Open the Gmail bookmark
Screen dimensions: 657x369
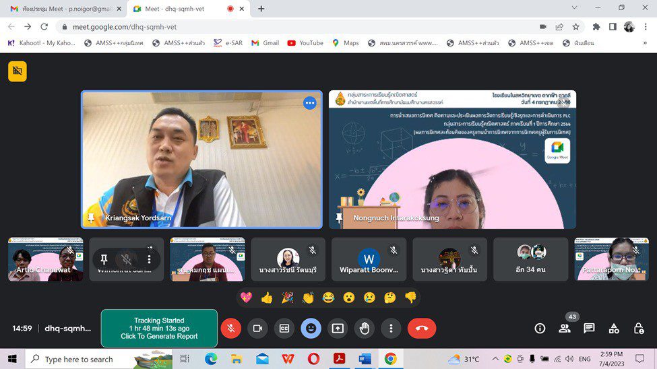pos(265,43)
